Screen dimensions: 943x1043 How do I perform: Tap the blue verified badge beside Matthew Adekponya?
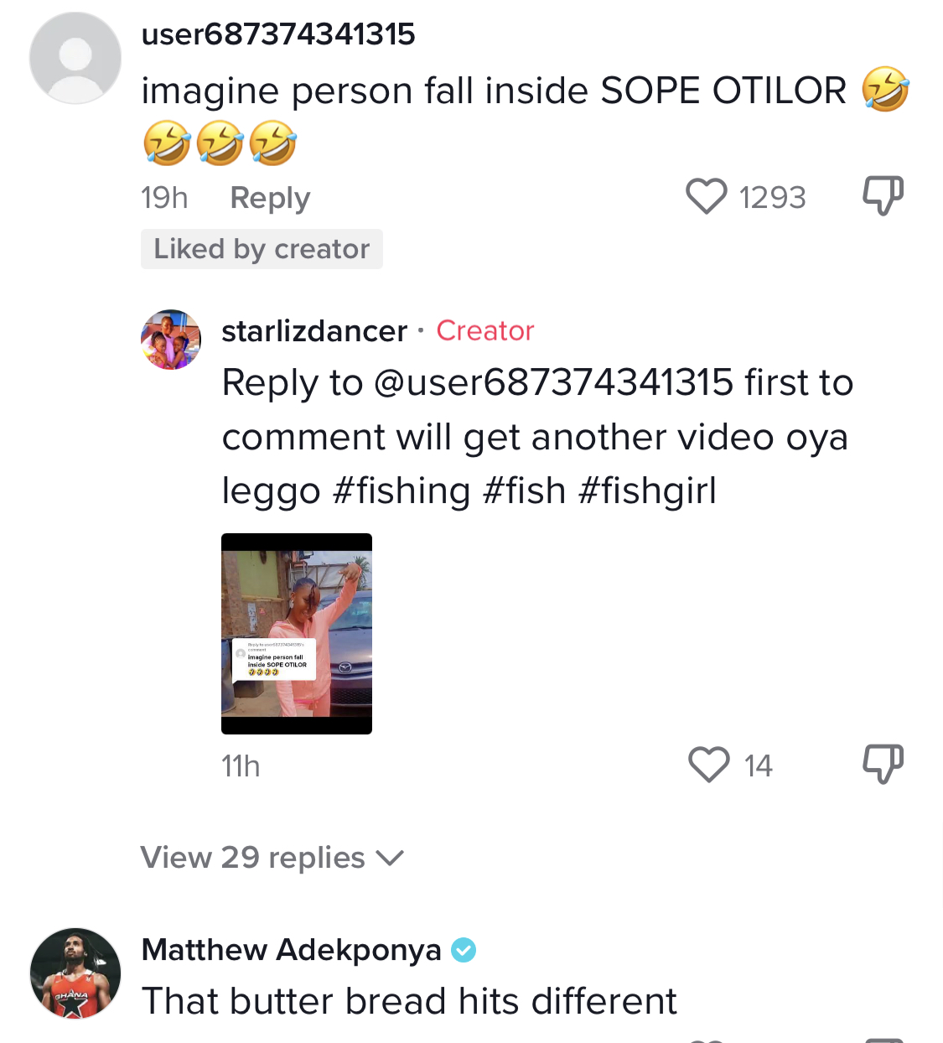[464, 950]
